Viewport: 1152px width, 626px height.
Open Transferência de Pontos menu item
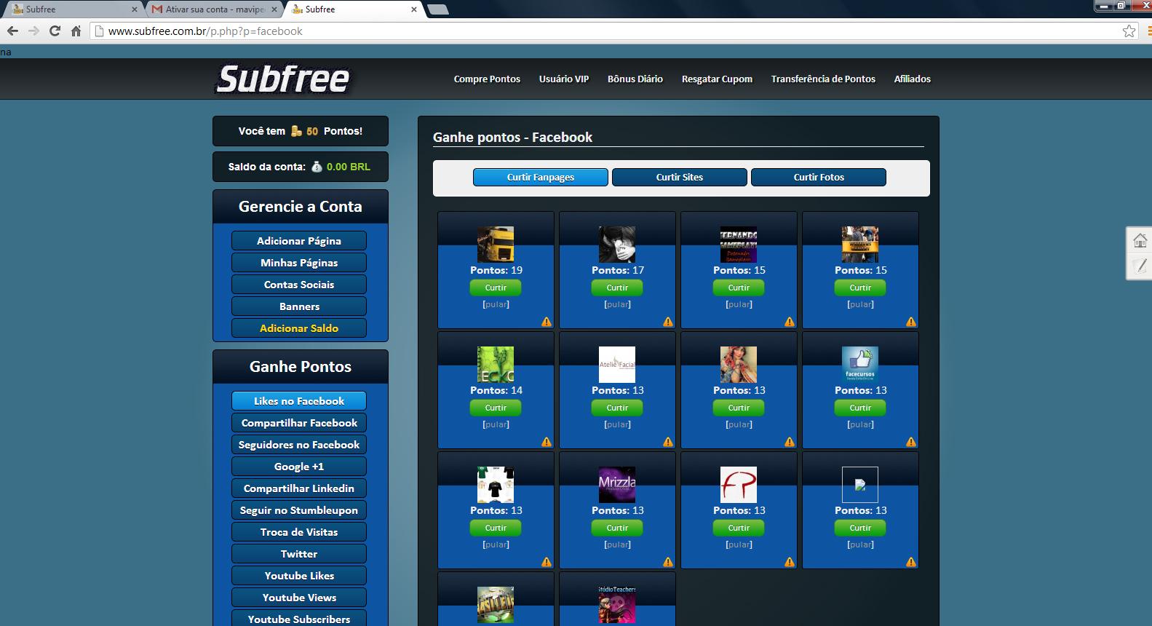point(823,79)
